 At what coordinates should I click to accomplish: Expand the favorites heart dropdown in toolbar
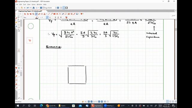[x=83, y=14]
